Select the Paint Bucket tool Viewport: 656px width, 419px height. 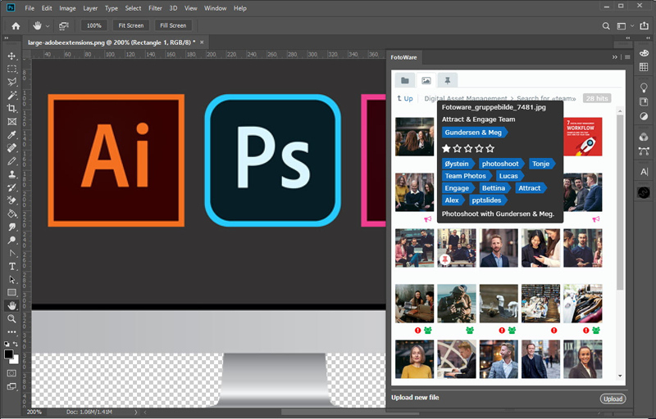pos(11,214)
